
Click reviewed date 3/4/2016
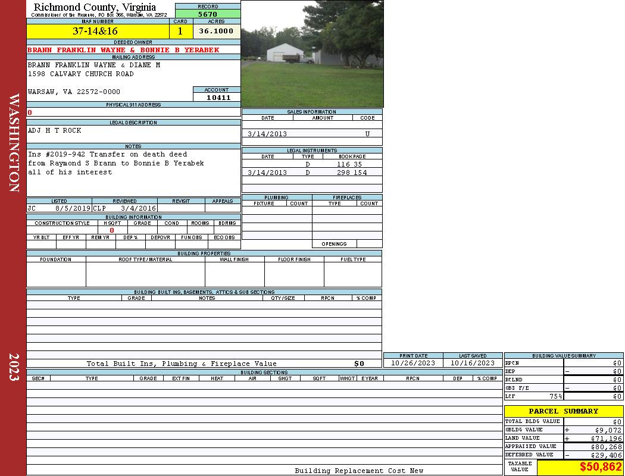pyautogui.click(x=138, y=208)
